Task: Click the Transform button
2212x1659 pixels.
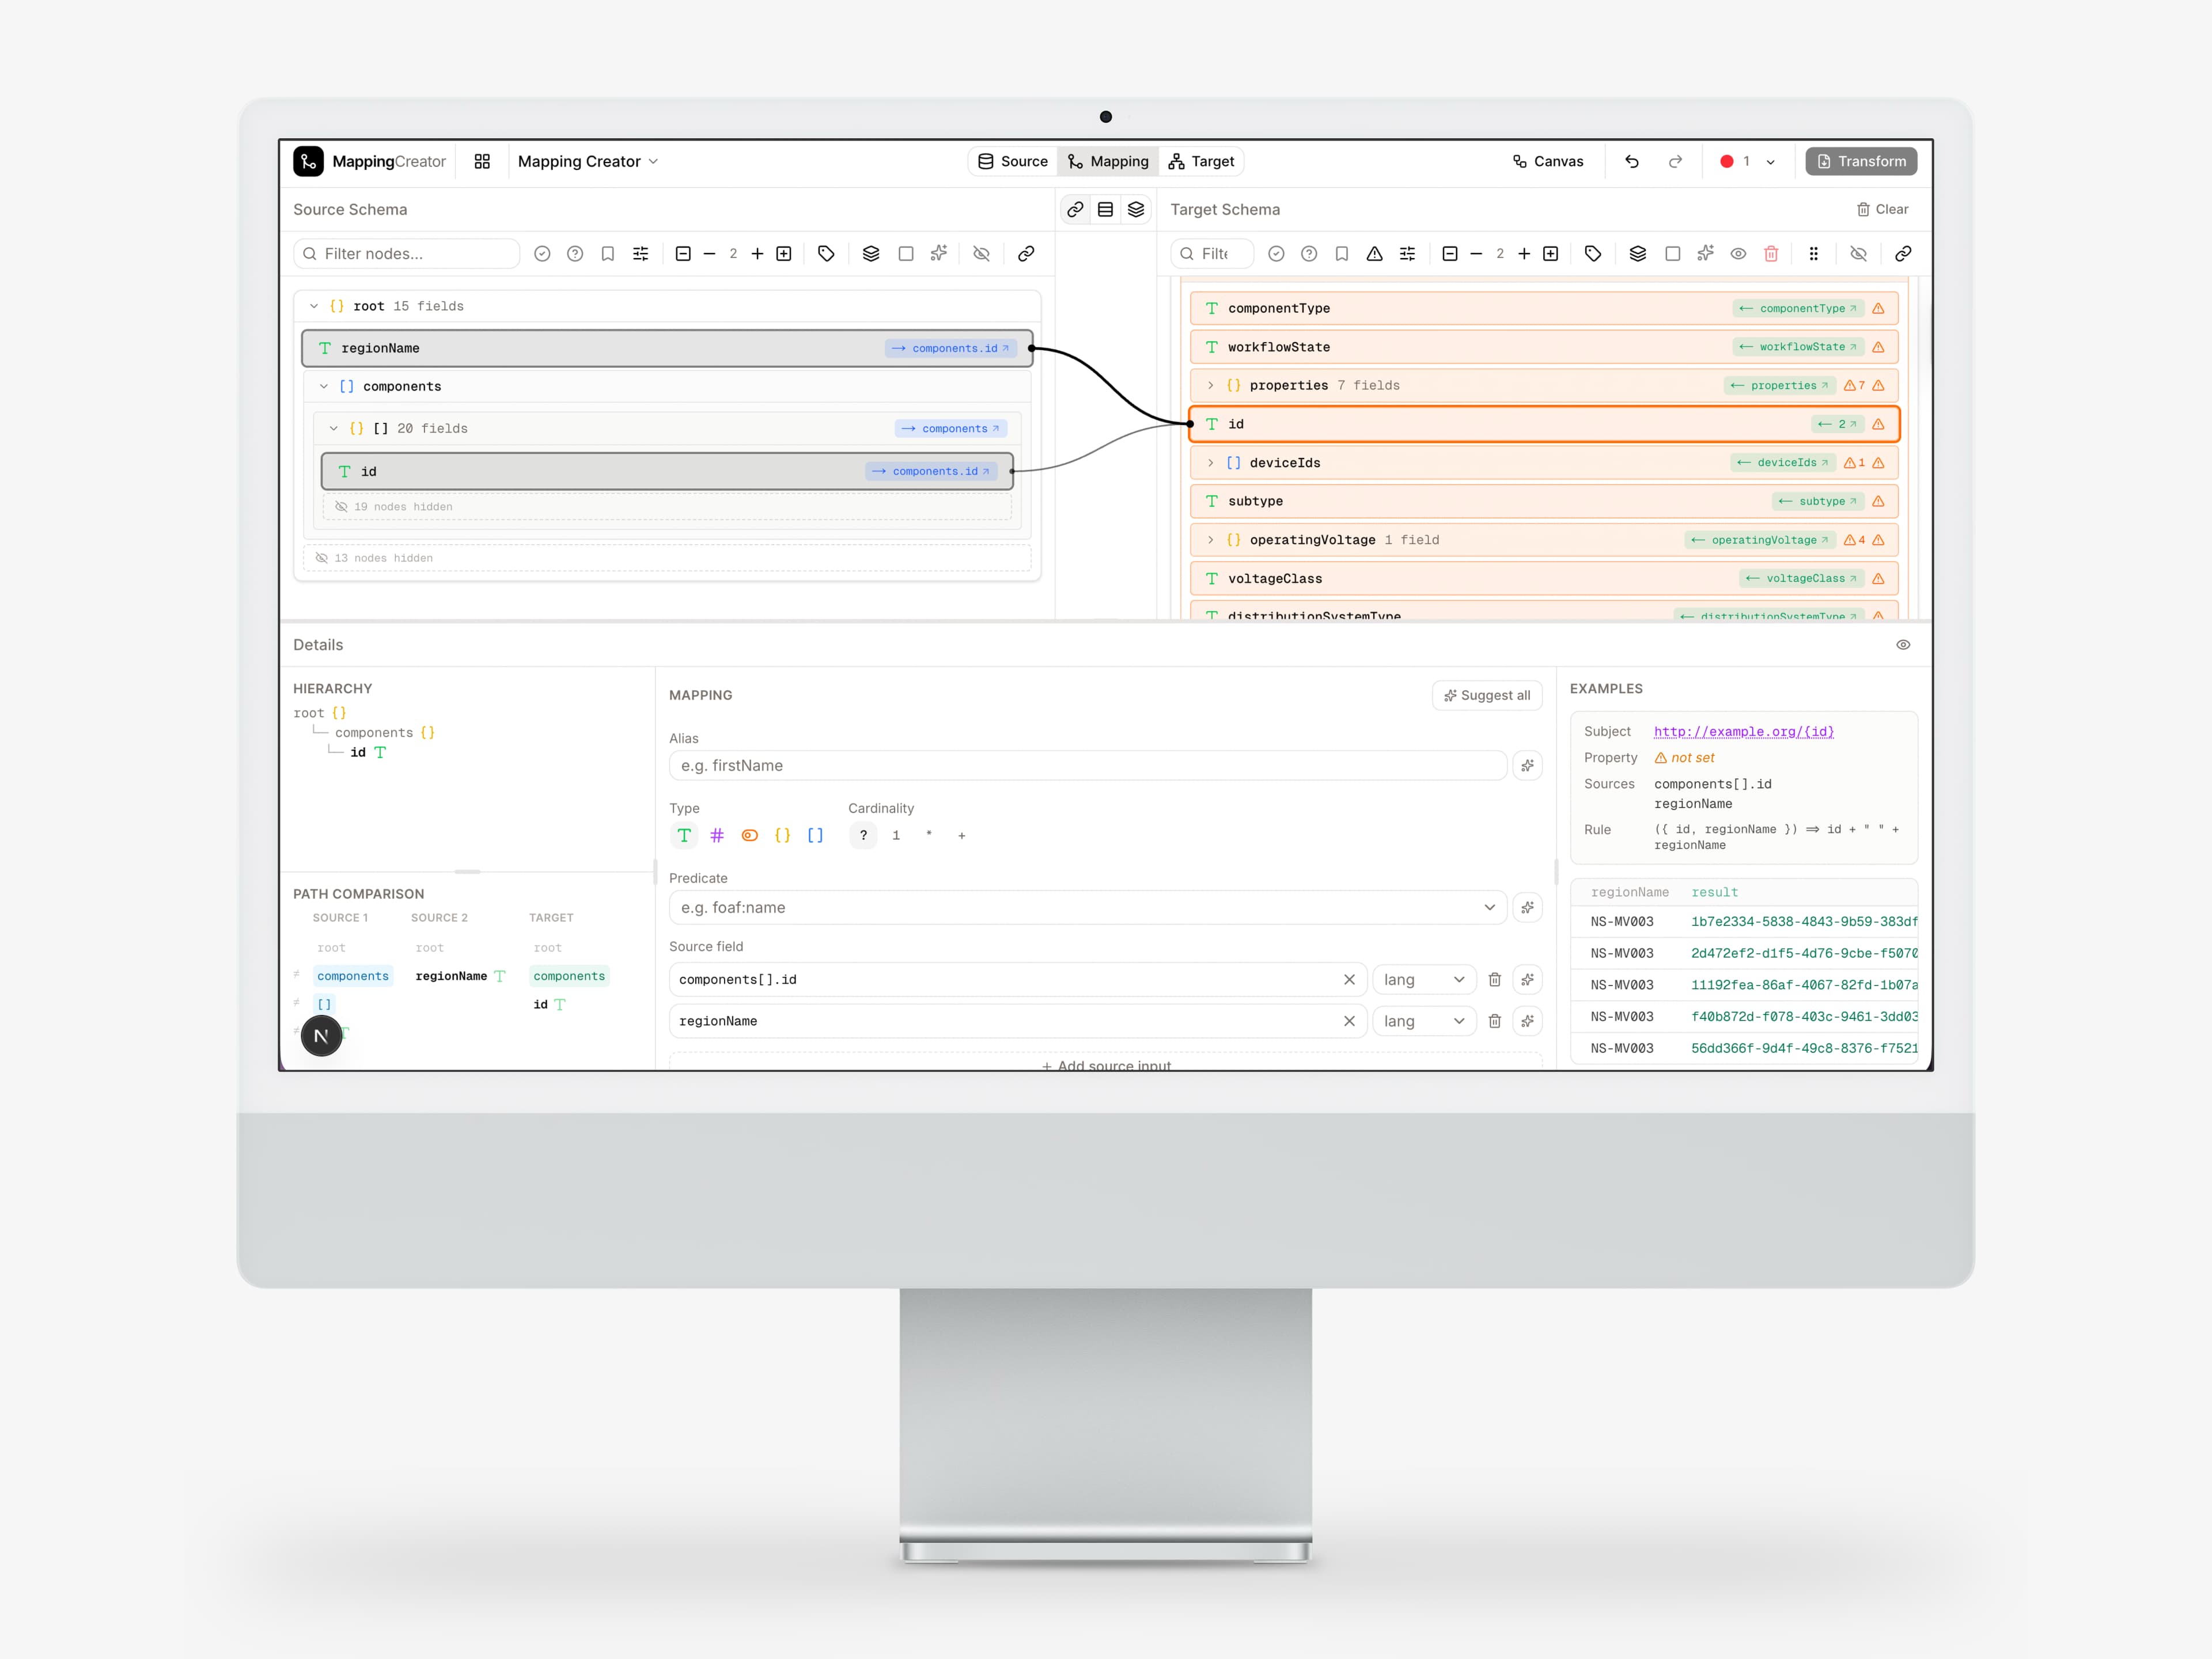Action: 1861,161
